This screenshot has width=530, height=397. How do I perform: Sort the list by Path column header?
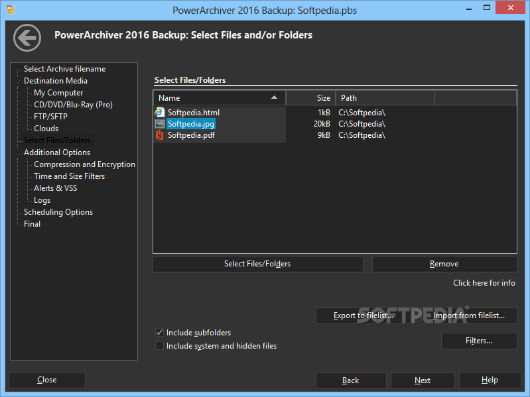coord(385,98)
